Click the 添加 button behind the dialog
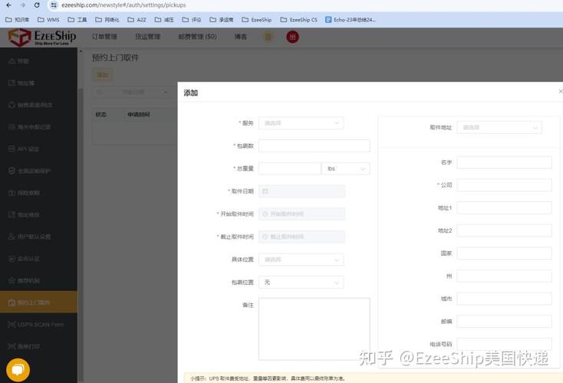 coord(102,74)
